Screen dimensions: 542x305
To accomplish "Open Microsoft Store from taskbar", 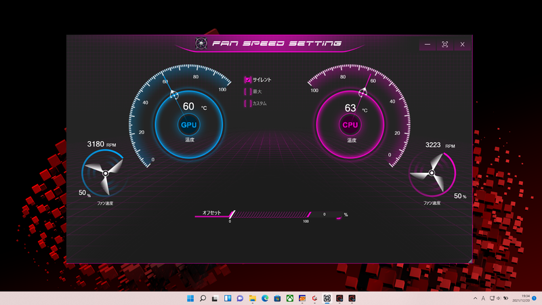I will [277, 298].
